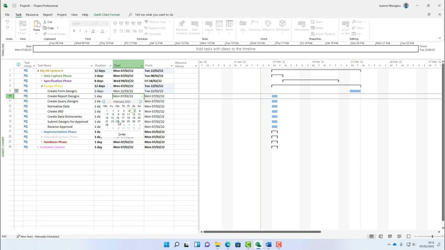This screenshot has height=250, width=445.
Task: Click the Inspect task icon
Action: point(209,24)
